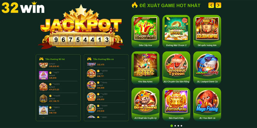The image size is (257, 128).
Task: Go to the previous hot games page
Action: [211, 5]
